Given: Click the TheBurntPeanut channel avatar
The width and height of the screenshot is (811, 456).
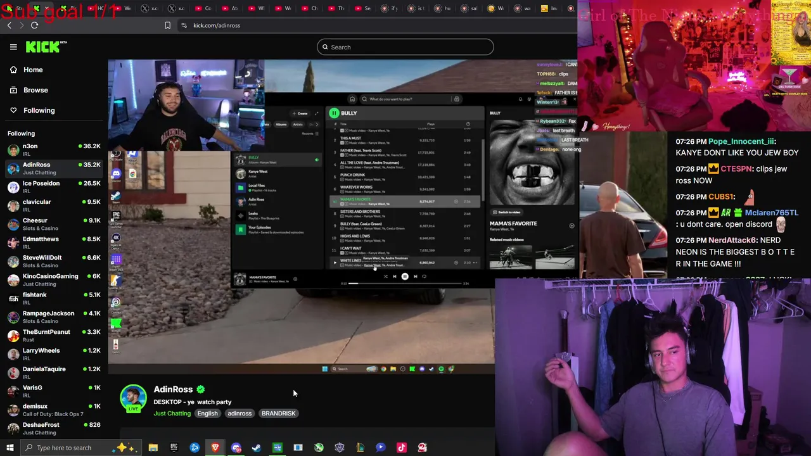Looking at the screenshot, I should 13,336.
